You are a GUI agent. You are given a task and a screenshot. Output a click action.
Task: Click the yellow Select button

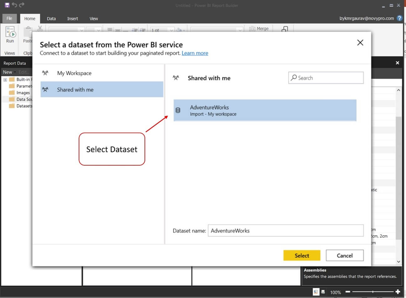point(302,255)
